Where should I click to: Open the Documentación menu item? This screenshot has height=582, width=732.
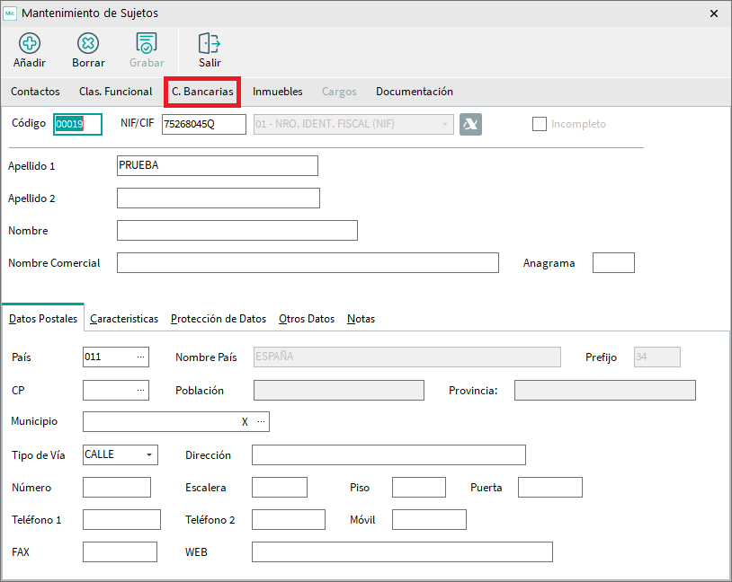click(415, 92)
